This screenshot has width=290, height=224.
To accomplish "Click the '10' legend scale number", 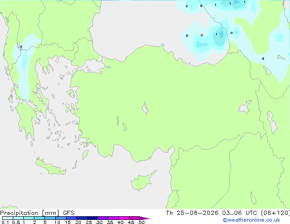I will click(x=57, y=222).
